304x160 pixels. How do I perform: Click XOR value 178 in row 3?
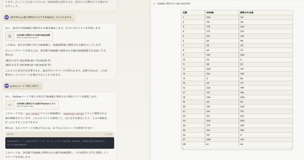[x=208, y=27]
